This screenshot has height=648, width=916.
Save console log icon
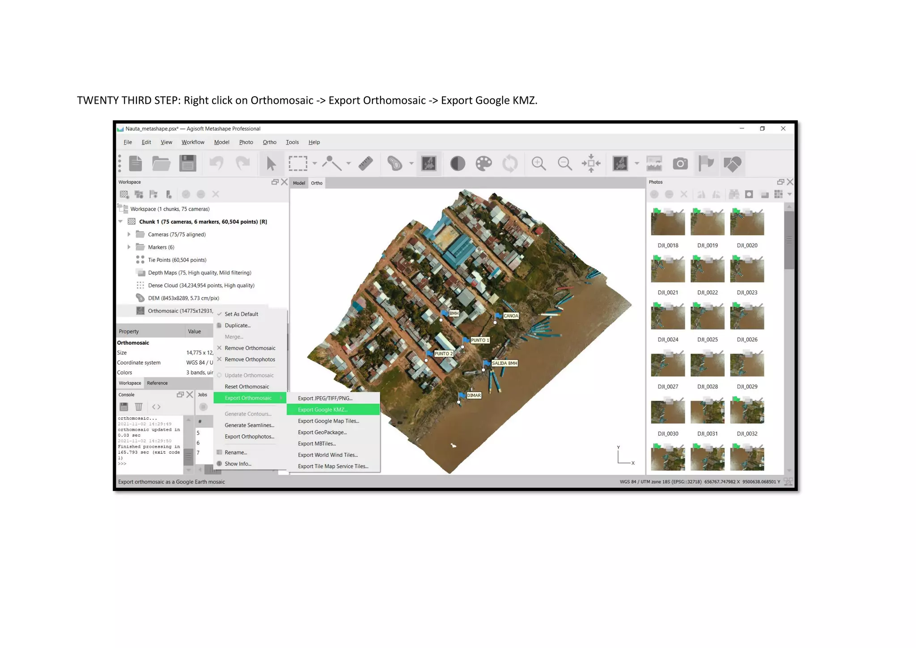pyautogui.click(x=124, y=407)
